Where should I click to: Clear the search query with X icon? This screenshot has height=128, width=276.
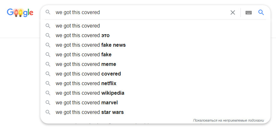click(233, 12)
